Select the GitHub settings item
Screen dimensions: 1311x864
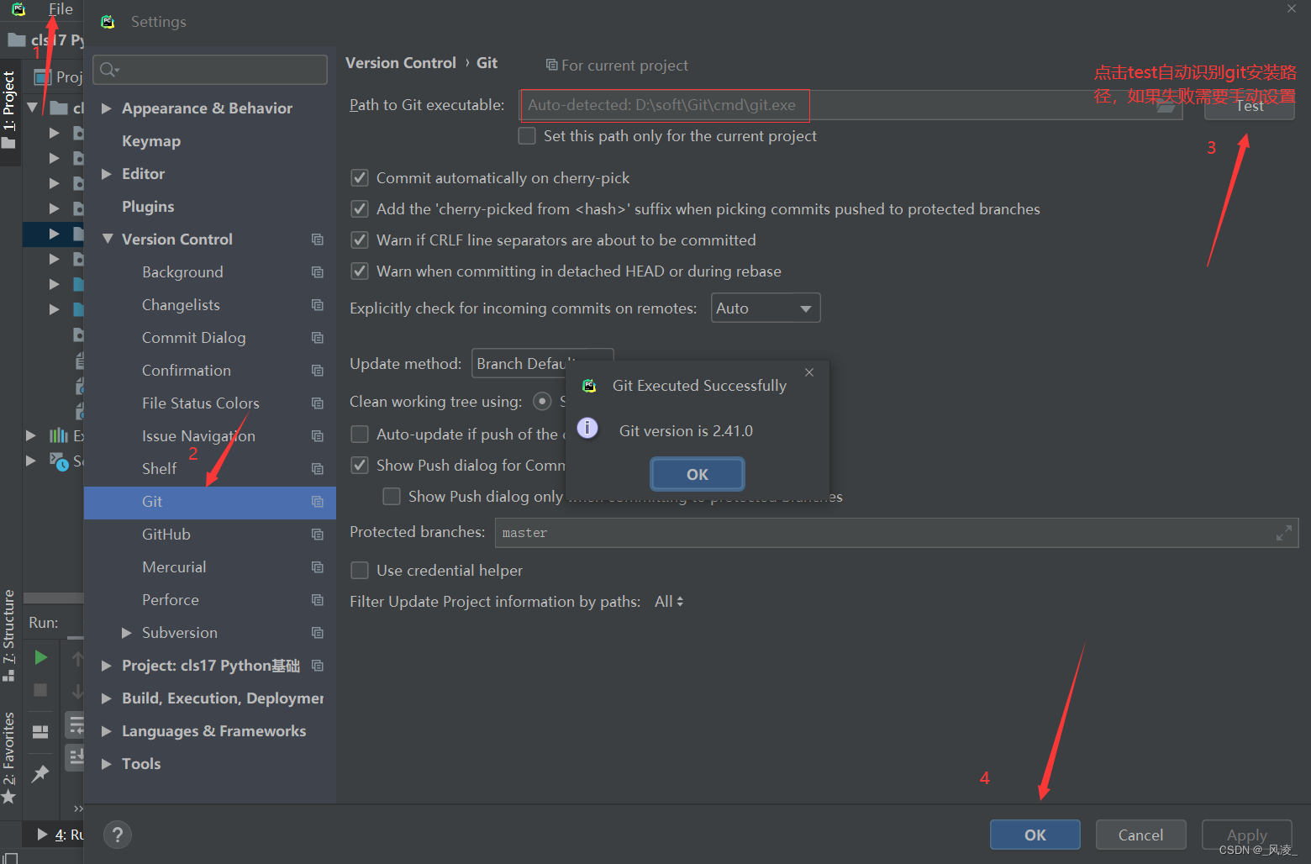pyautogui.click(x=166, y=535)
